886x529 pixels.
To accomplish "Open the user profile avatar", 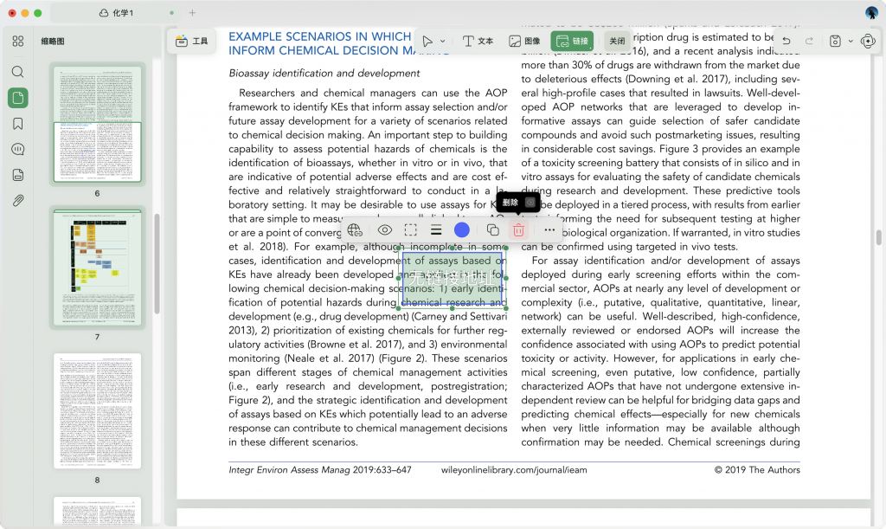I will 872,13.
